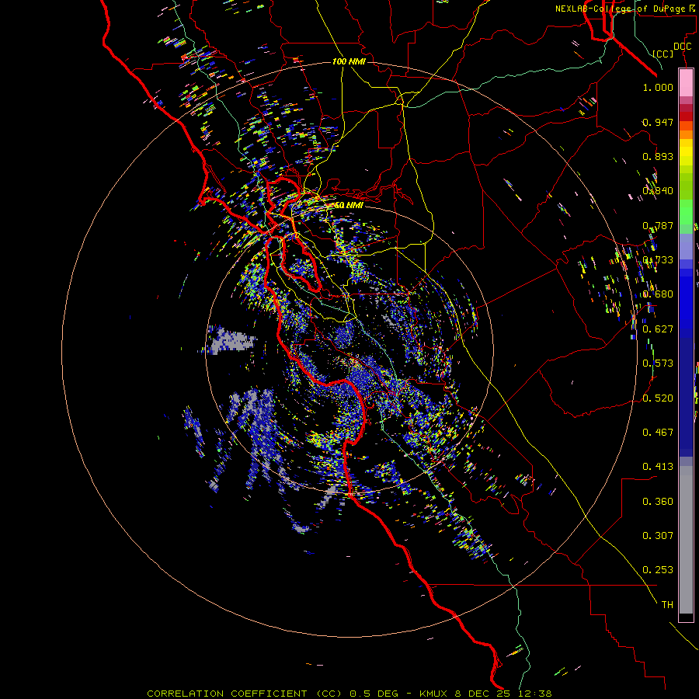
Task: Select the 0.947 legend value
Action: coord(658,122)
